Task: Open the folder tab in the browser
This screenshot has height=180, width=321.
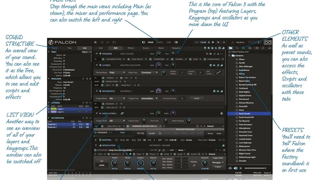Action: point(231,48)
